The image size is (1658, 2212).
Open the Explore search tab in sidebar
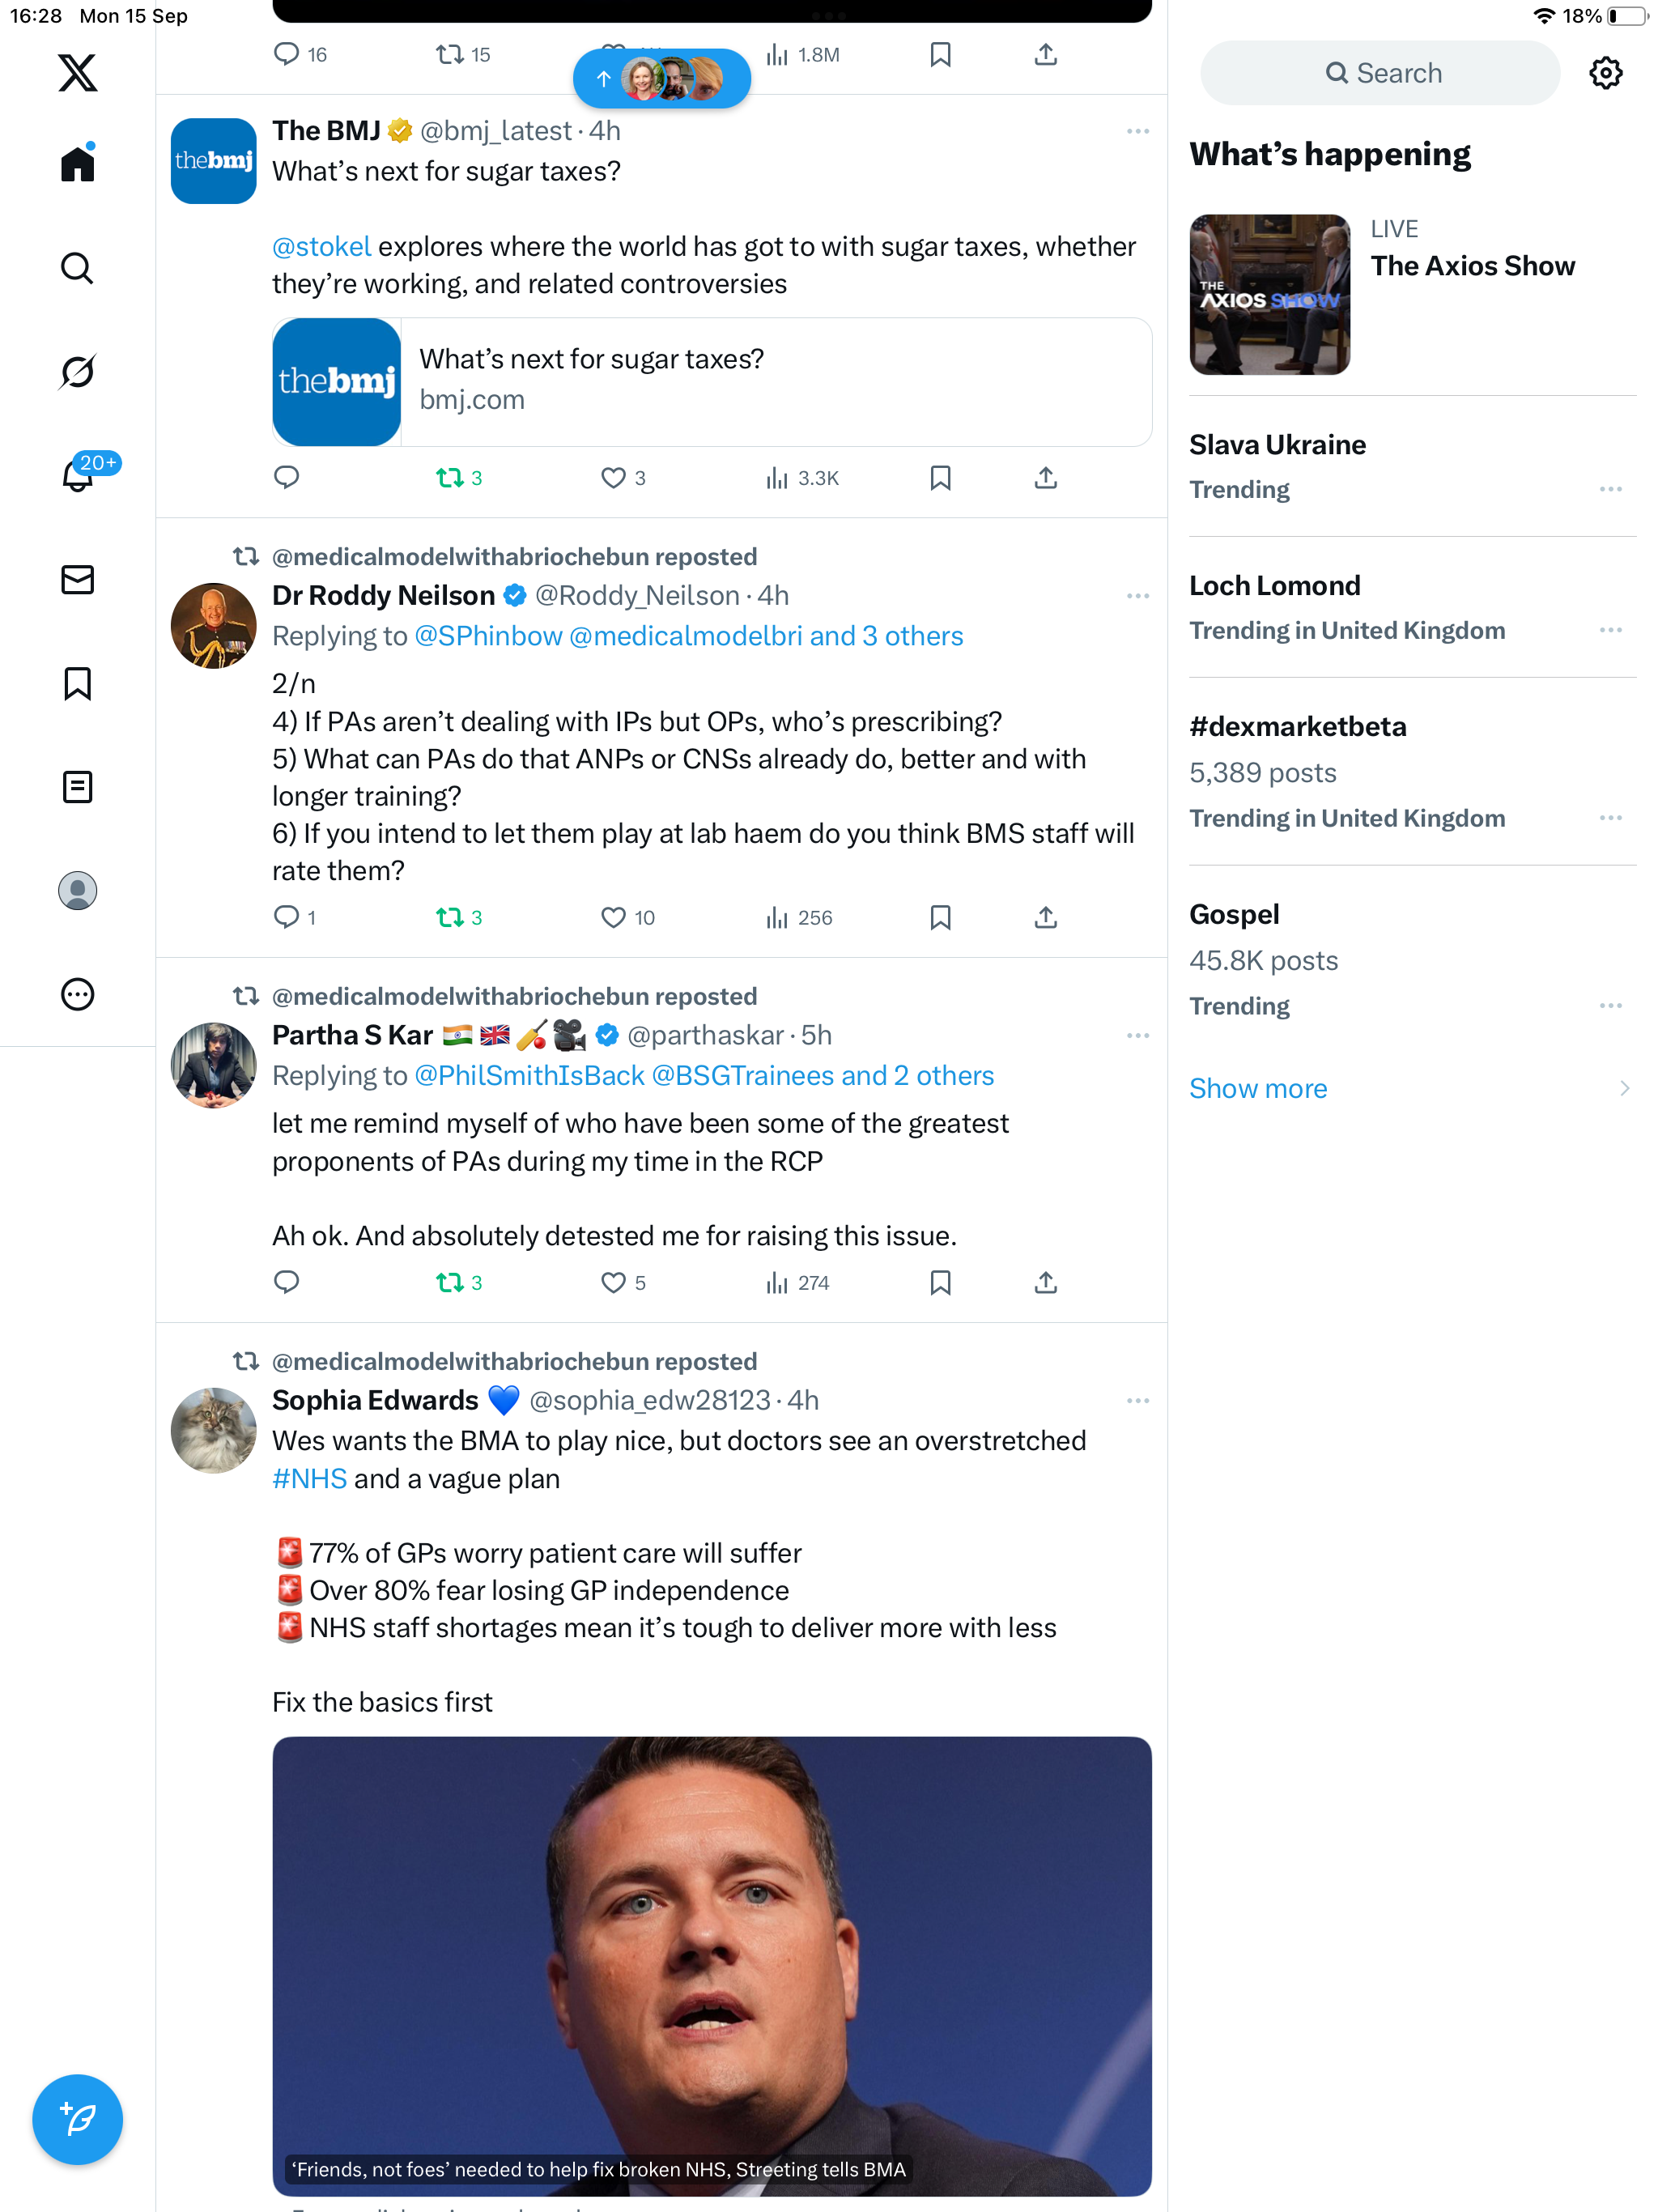[77, 268]
